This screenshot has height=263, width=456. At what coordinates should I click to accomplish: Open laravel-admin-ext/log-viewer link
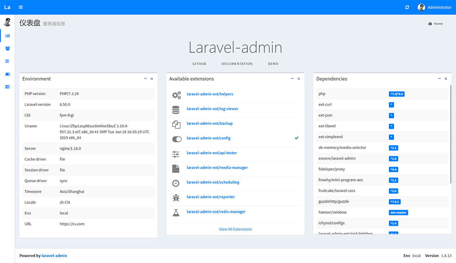212,109
